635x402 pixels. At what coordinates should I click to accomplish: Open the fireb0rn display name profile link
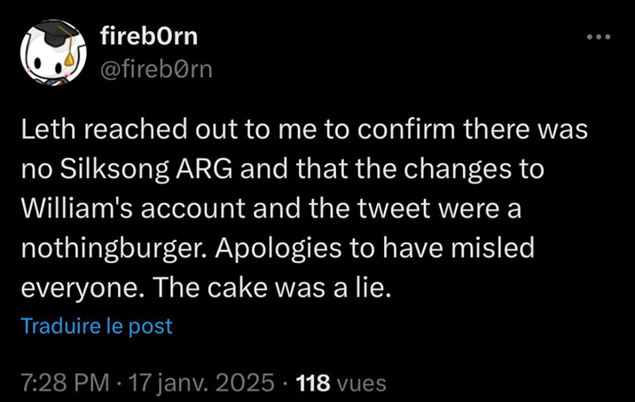[x=149, y=37]
